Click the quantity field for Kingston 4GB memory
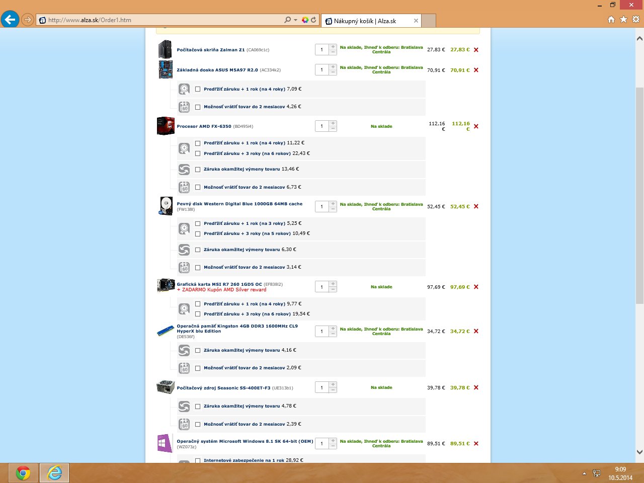644x483 pixels. pyautogui.click(x=322, y=331)
